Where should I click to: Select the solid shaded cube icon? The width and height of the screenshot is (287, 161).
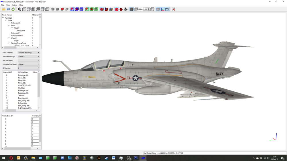coord(131,9)
